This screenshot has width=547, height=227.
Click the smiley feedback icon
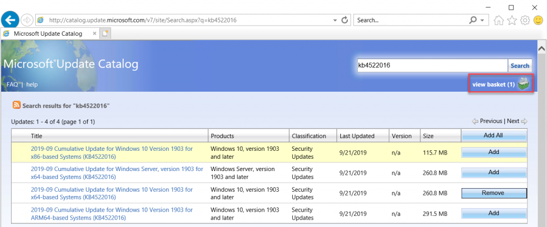(x=538, y=21)
